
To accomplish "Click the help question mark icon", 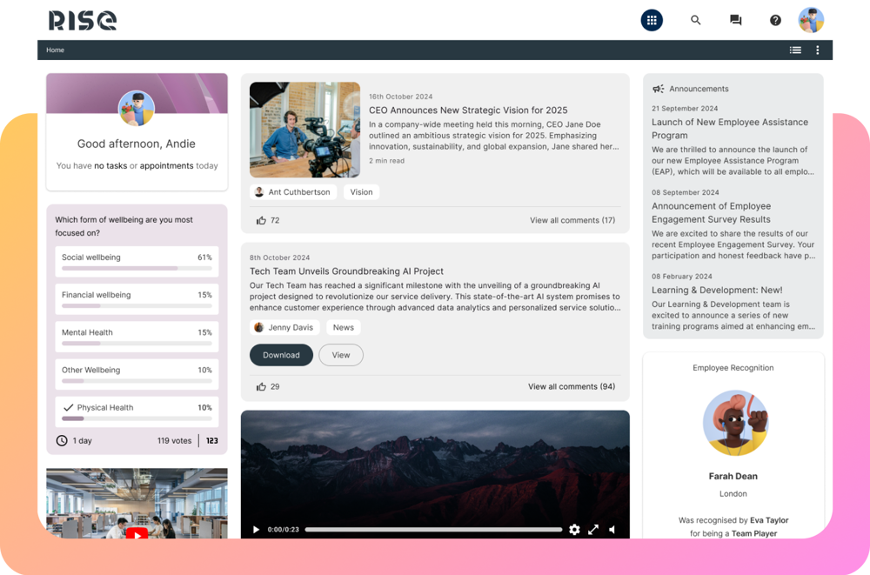I will click(x=775, y=20).
